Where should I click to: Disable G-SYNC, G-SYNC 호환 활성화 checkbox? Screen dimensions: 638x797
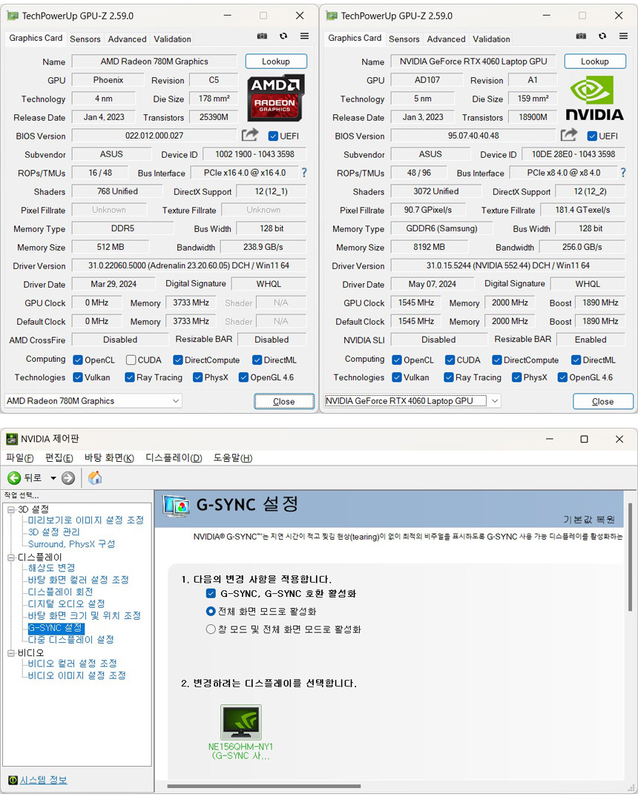211,593
